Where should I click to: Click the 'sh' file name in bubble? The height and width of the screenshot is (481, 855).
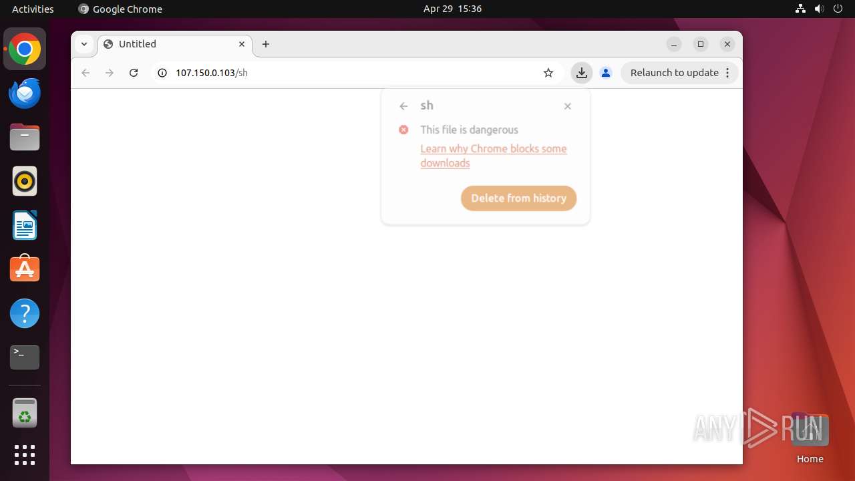click(427, 106)
